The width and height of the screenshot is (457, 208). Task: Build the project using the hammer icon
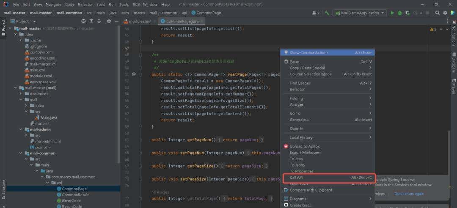[x=327, y=13]
